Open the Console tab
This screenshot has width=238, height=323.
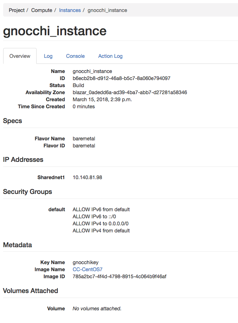click(x=75, y=56)
